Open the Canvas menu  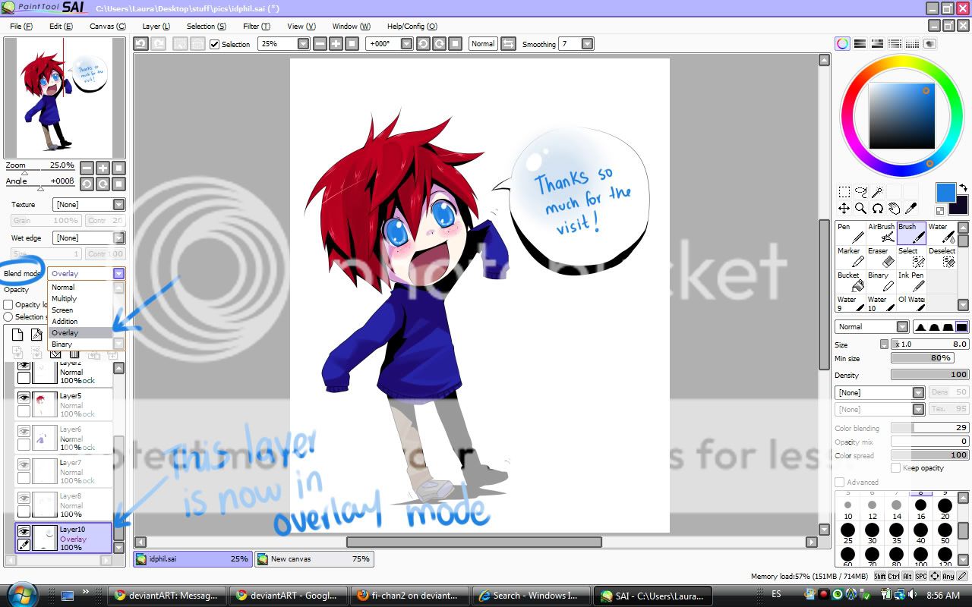pyautogui.click(x=107, y=26)
